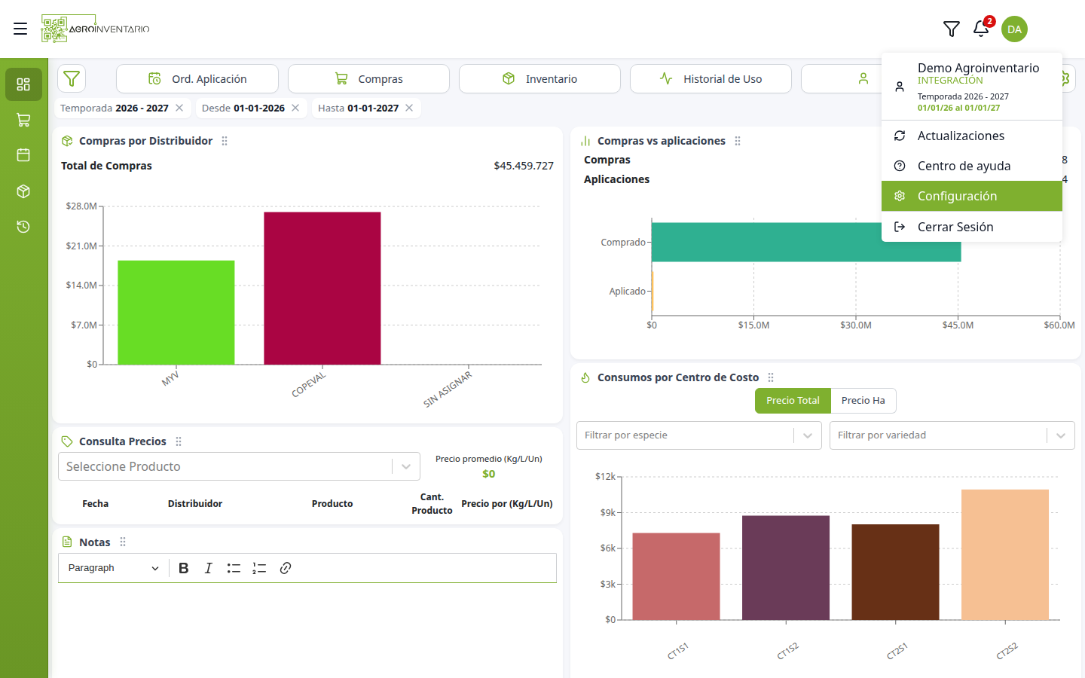Viewport: 1085px width, 678px height.
Task: Click the green filter funnel button
Action: (72, 78)
